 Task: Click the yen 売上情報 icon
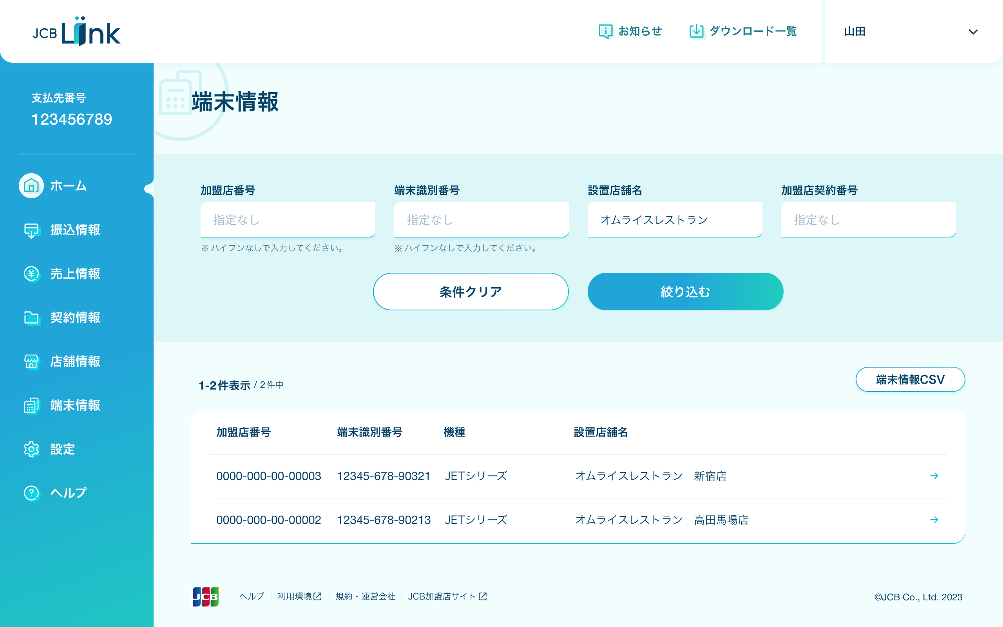point(31,274)
